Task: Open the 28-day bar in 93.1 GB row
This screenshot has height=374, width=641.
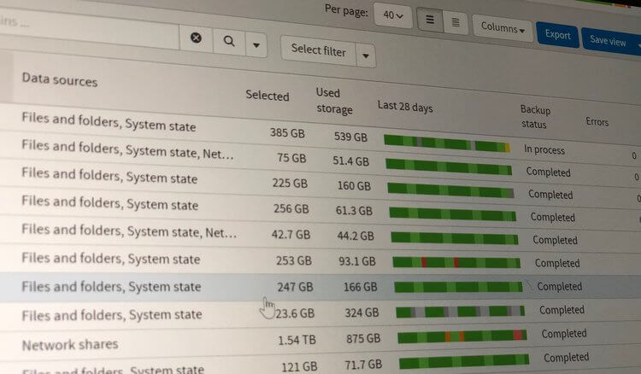Action: click(456, 262)
